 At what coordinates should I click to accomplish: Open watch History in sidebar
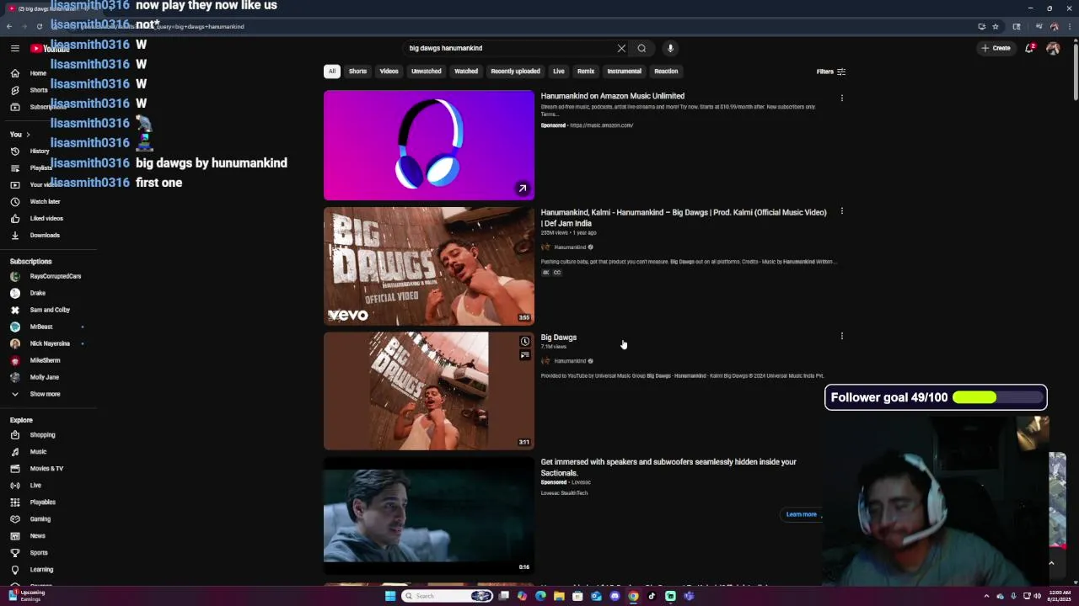click(x=30, y=151)
